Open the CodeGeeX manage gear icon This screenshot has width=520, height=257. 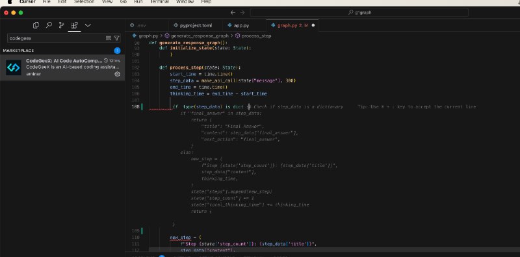[x=117, y=74]
